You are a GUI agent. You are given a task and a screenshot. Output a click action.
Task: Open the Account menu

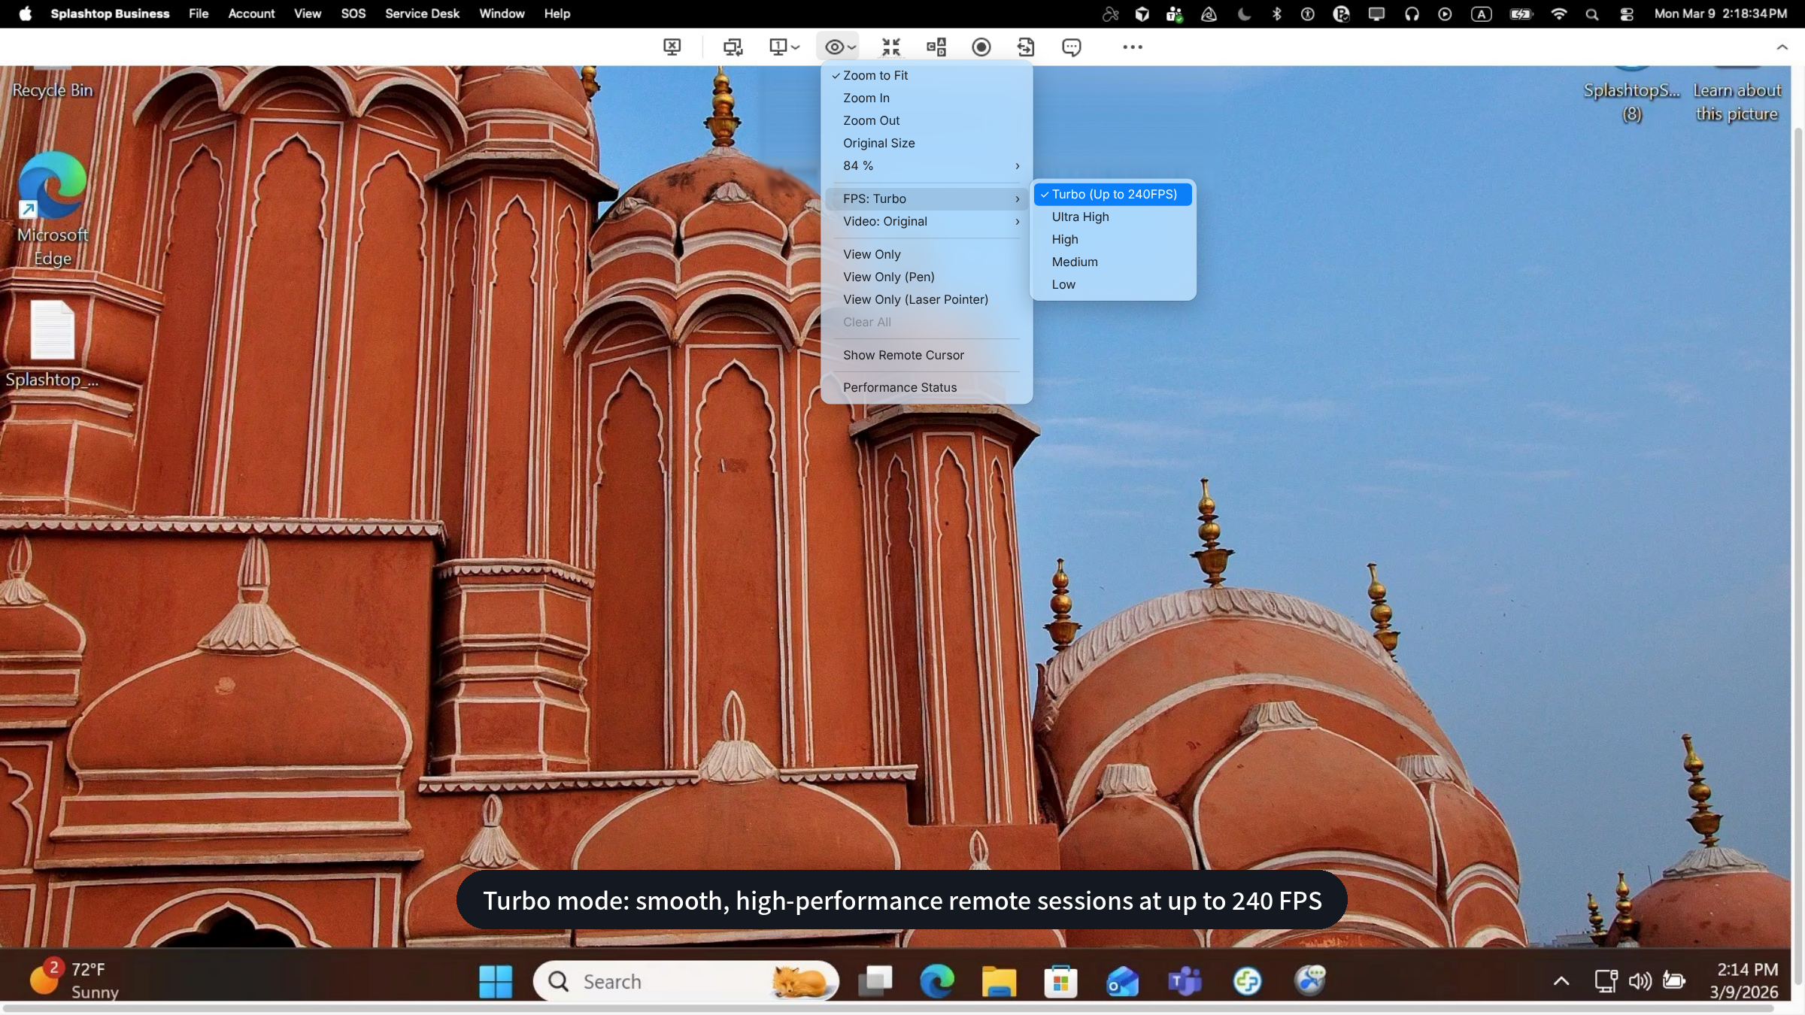[251, 14]
